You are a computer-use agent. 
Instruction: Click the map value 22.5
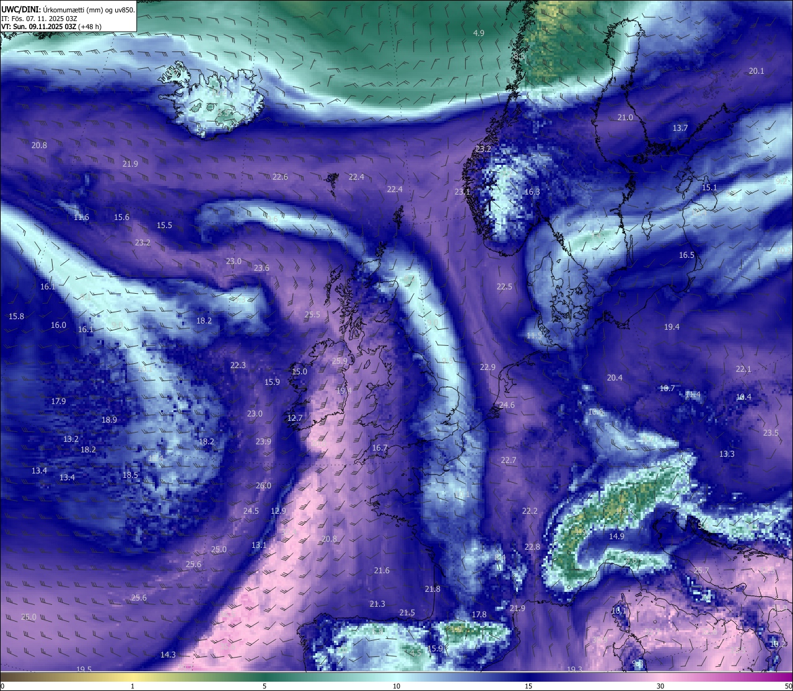[504, 287]
